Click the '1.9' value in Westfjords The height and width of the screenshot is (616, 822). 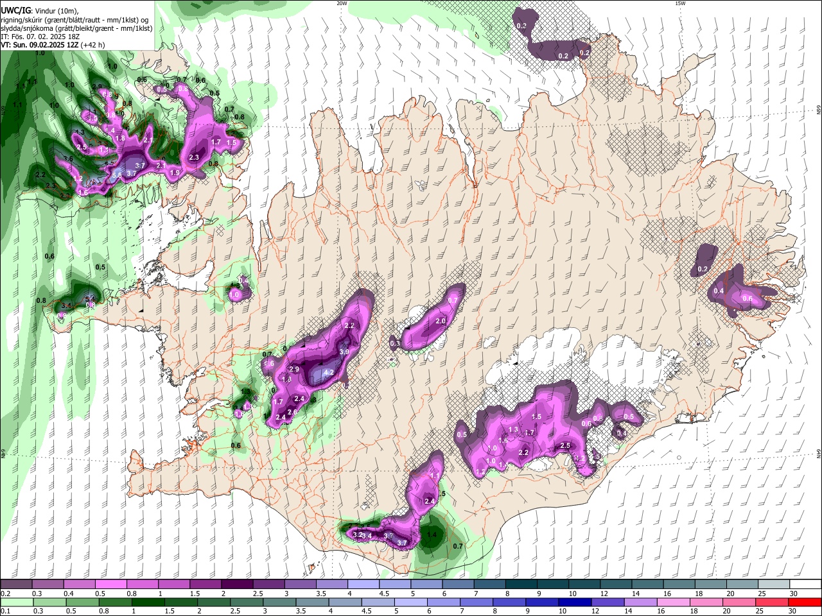175,173
